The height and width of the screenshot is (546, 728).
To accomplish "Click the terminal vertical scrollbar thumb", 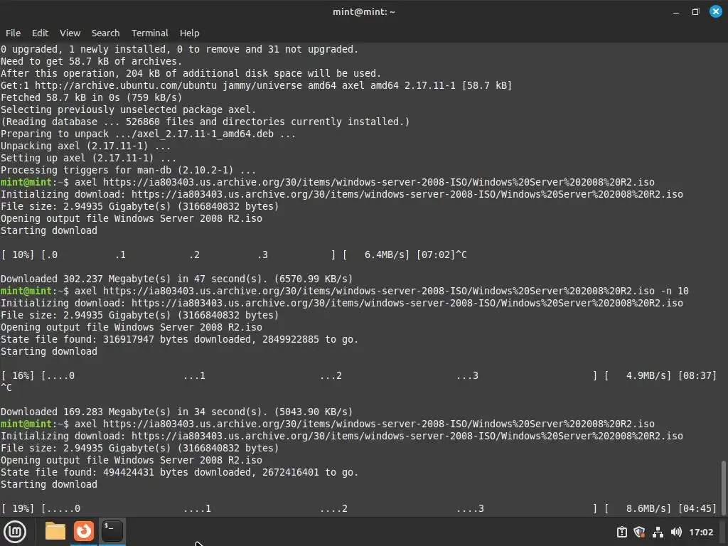I will coord(723,487).
